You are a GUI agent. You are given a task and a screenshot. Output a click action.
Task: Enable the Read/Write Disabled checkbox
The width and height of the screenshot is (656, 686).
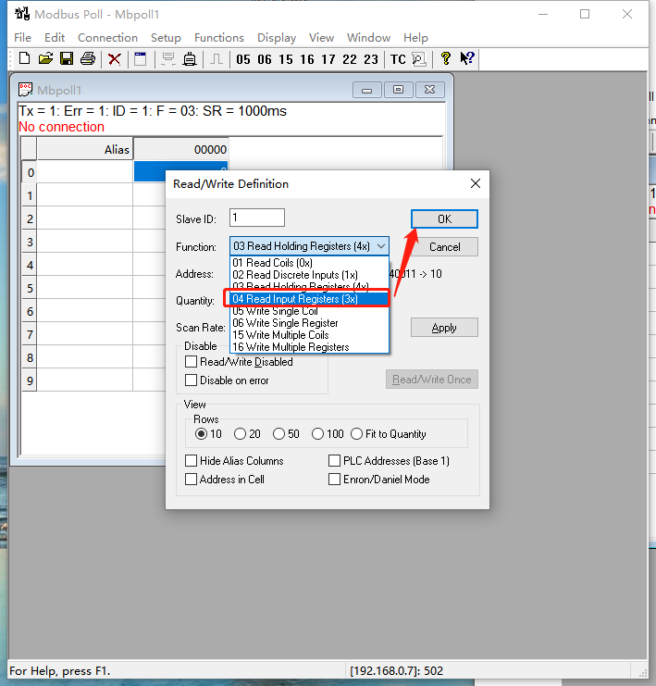click(192, 362)
